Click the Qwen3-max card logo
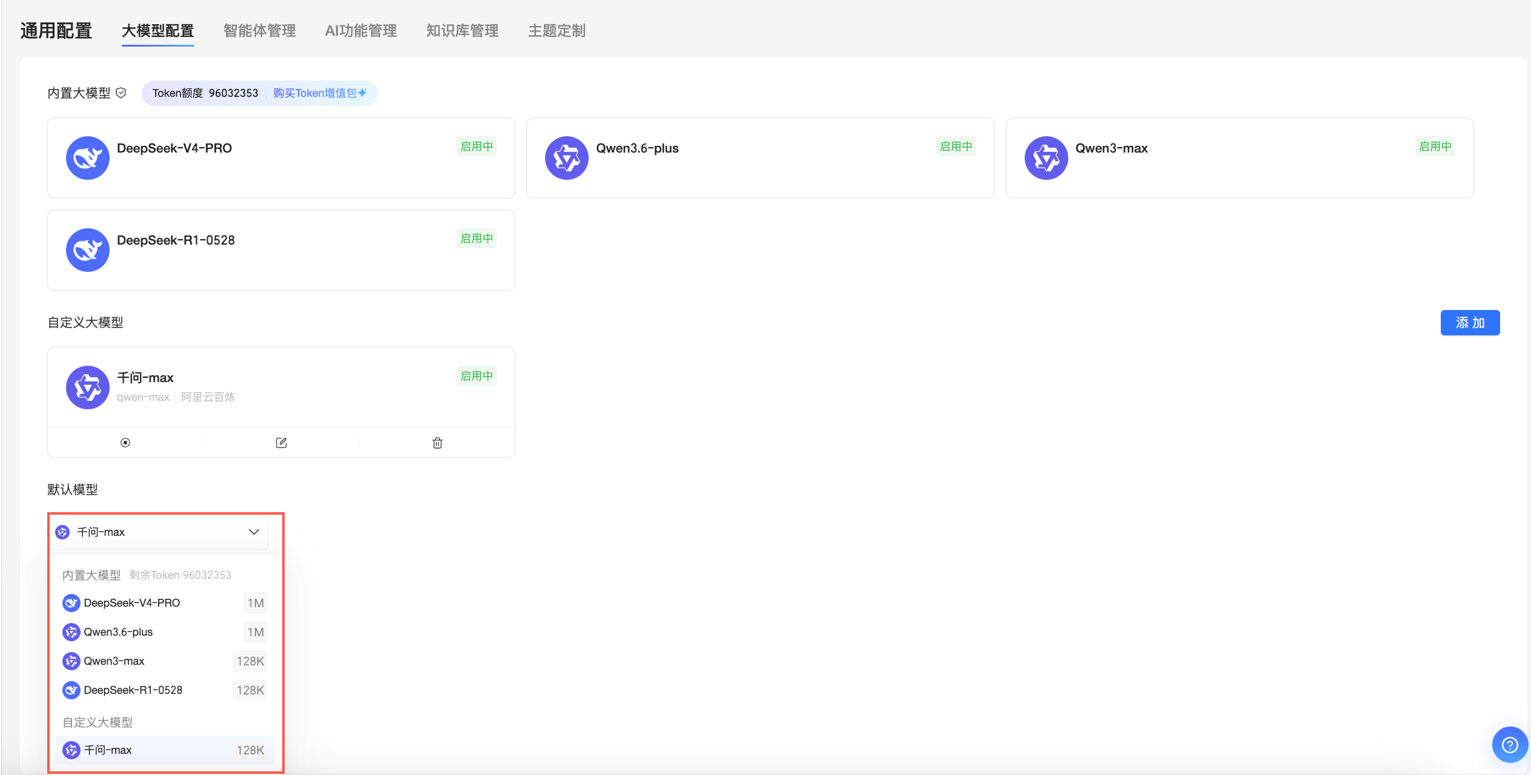Image resolution: width=1531 pixels, height=775 pixels. pyautogui.click(x=1047, y=158)
